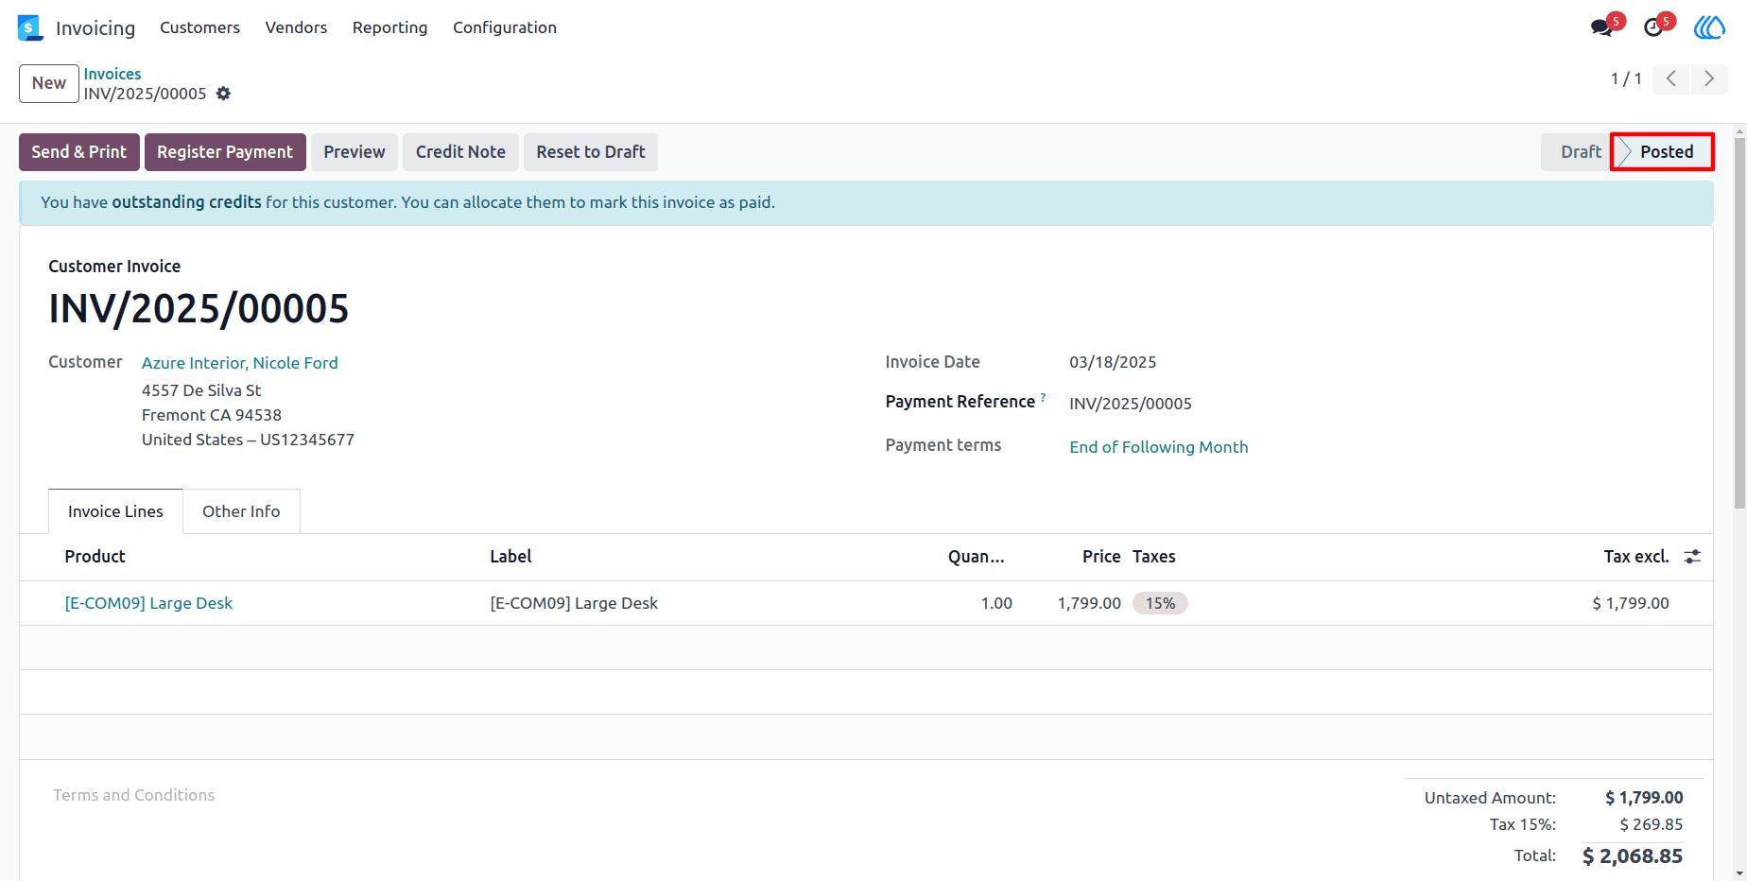Click the Label column header
Screen dimensions: 1747x881
(510, 557)
